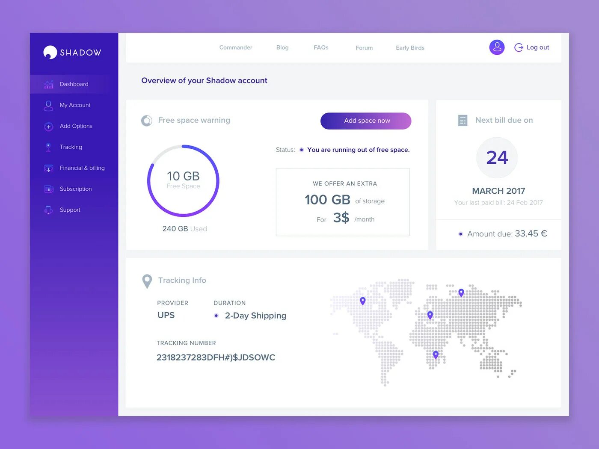Click the My Account person icon
Screen dimensions: 599x449
coord(49,105)
